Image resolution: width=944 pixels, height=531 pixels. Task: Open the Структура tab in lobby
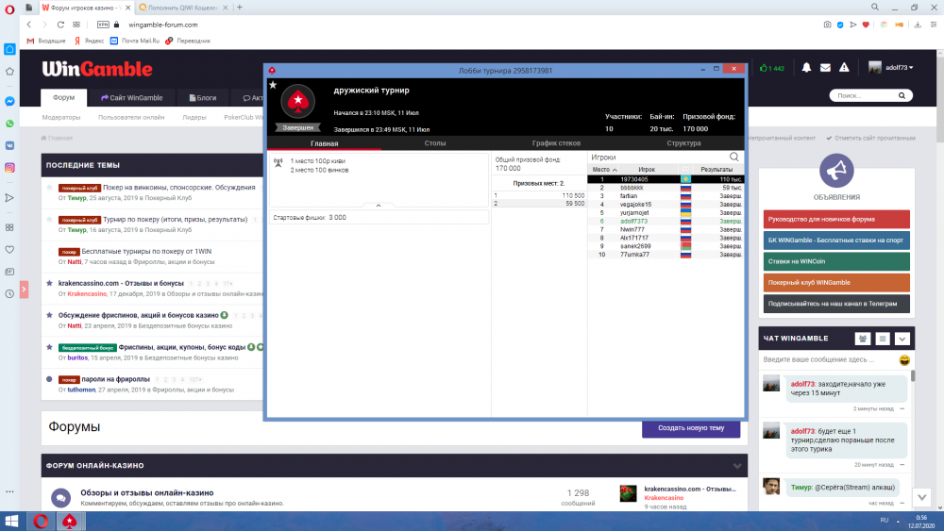pos(683,143)
